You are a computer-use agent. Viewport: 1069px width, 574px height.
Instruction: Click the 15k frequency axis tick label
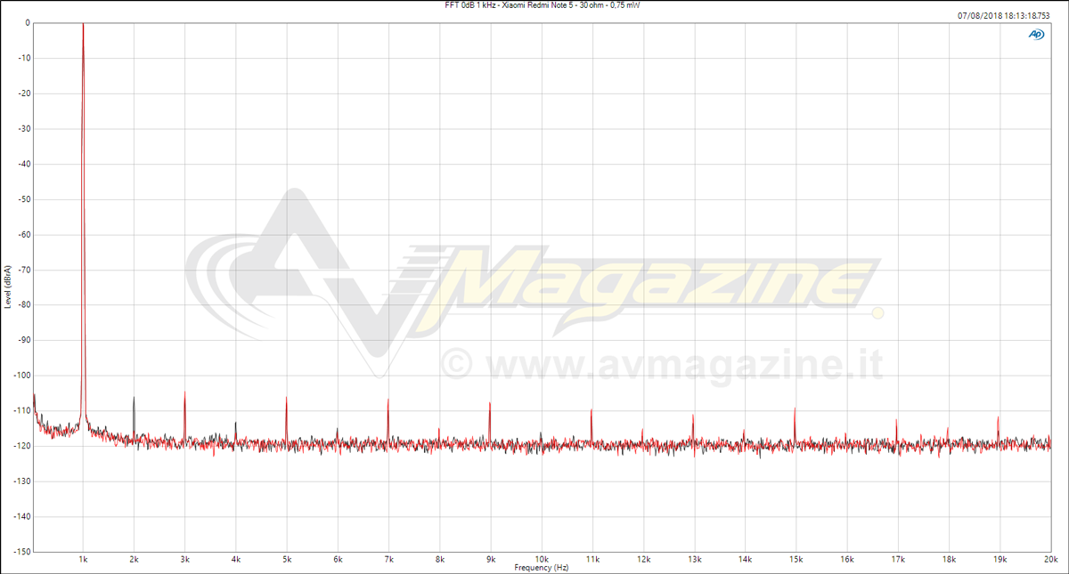(796, 560)
